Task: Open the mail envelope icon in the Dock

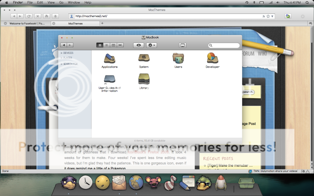Action: coord(119,183)
